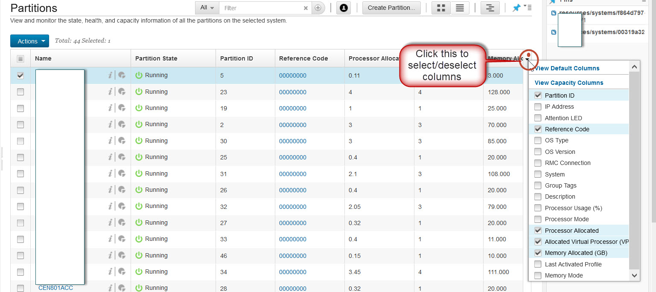Switch to list table view

pos(460,8)
